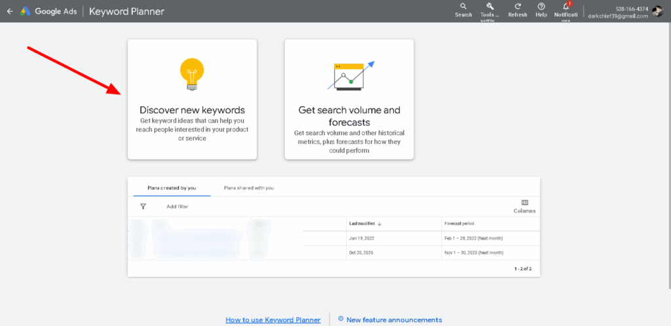The width and height of the screenshot is (671, 326).
Task: Sort by Last modified arrow
Action: 379,223
